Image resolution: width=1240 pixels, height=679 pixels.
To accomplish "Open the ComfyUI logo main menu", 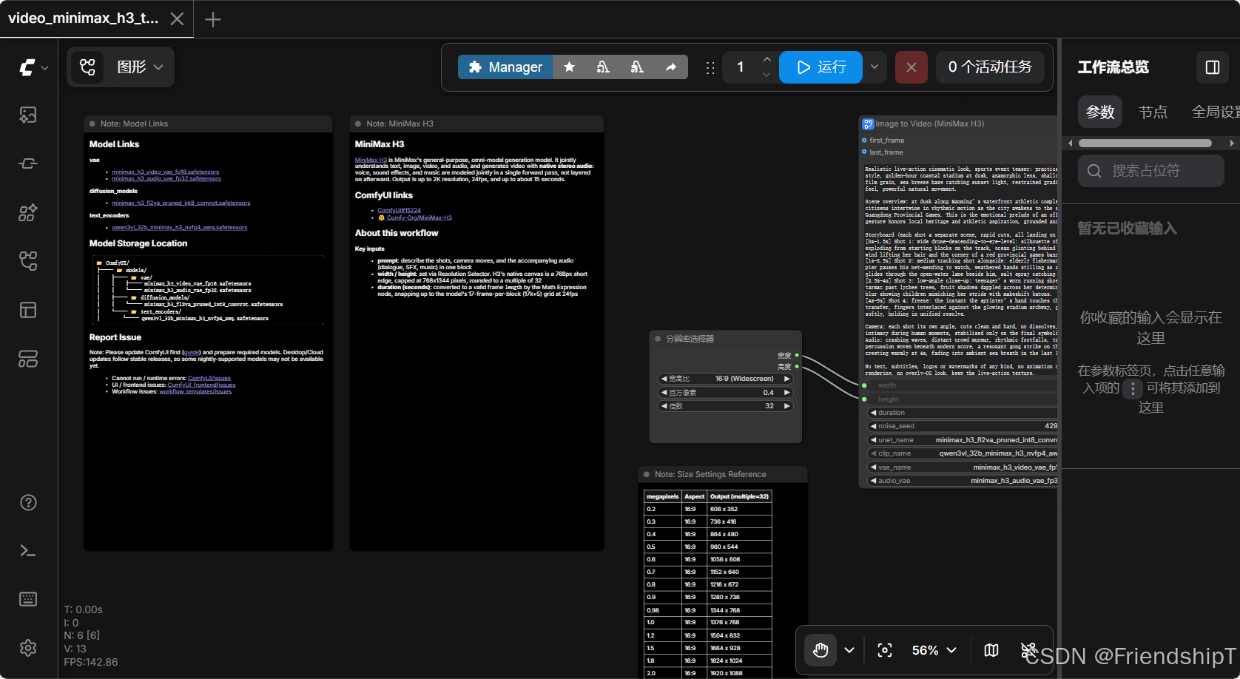I will click(33, 67).
